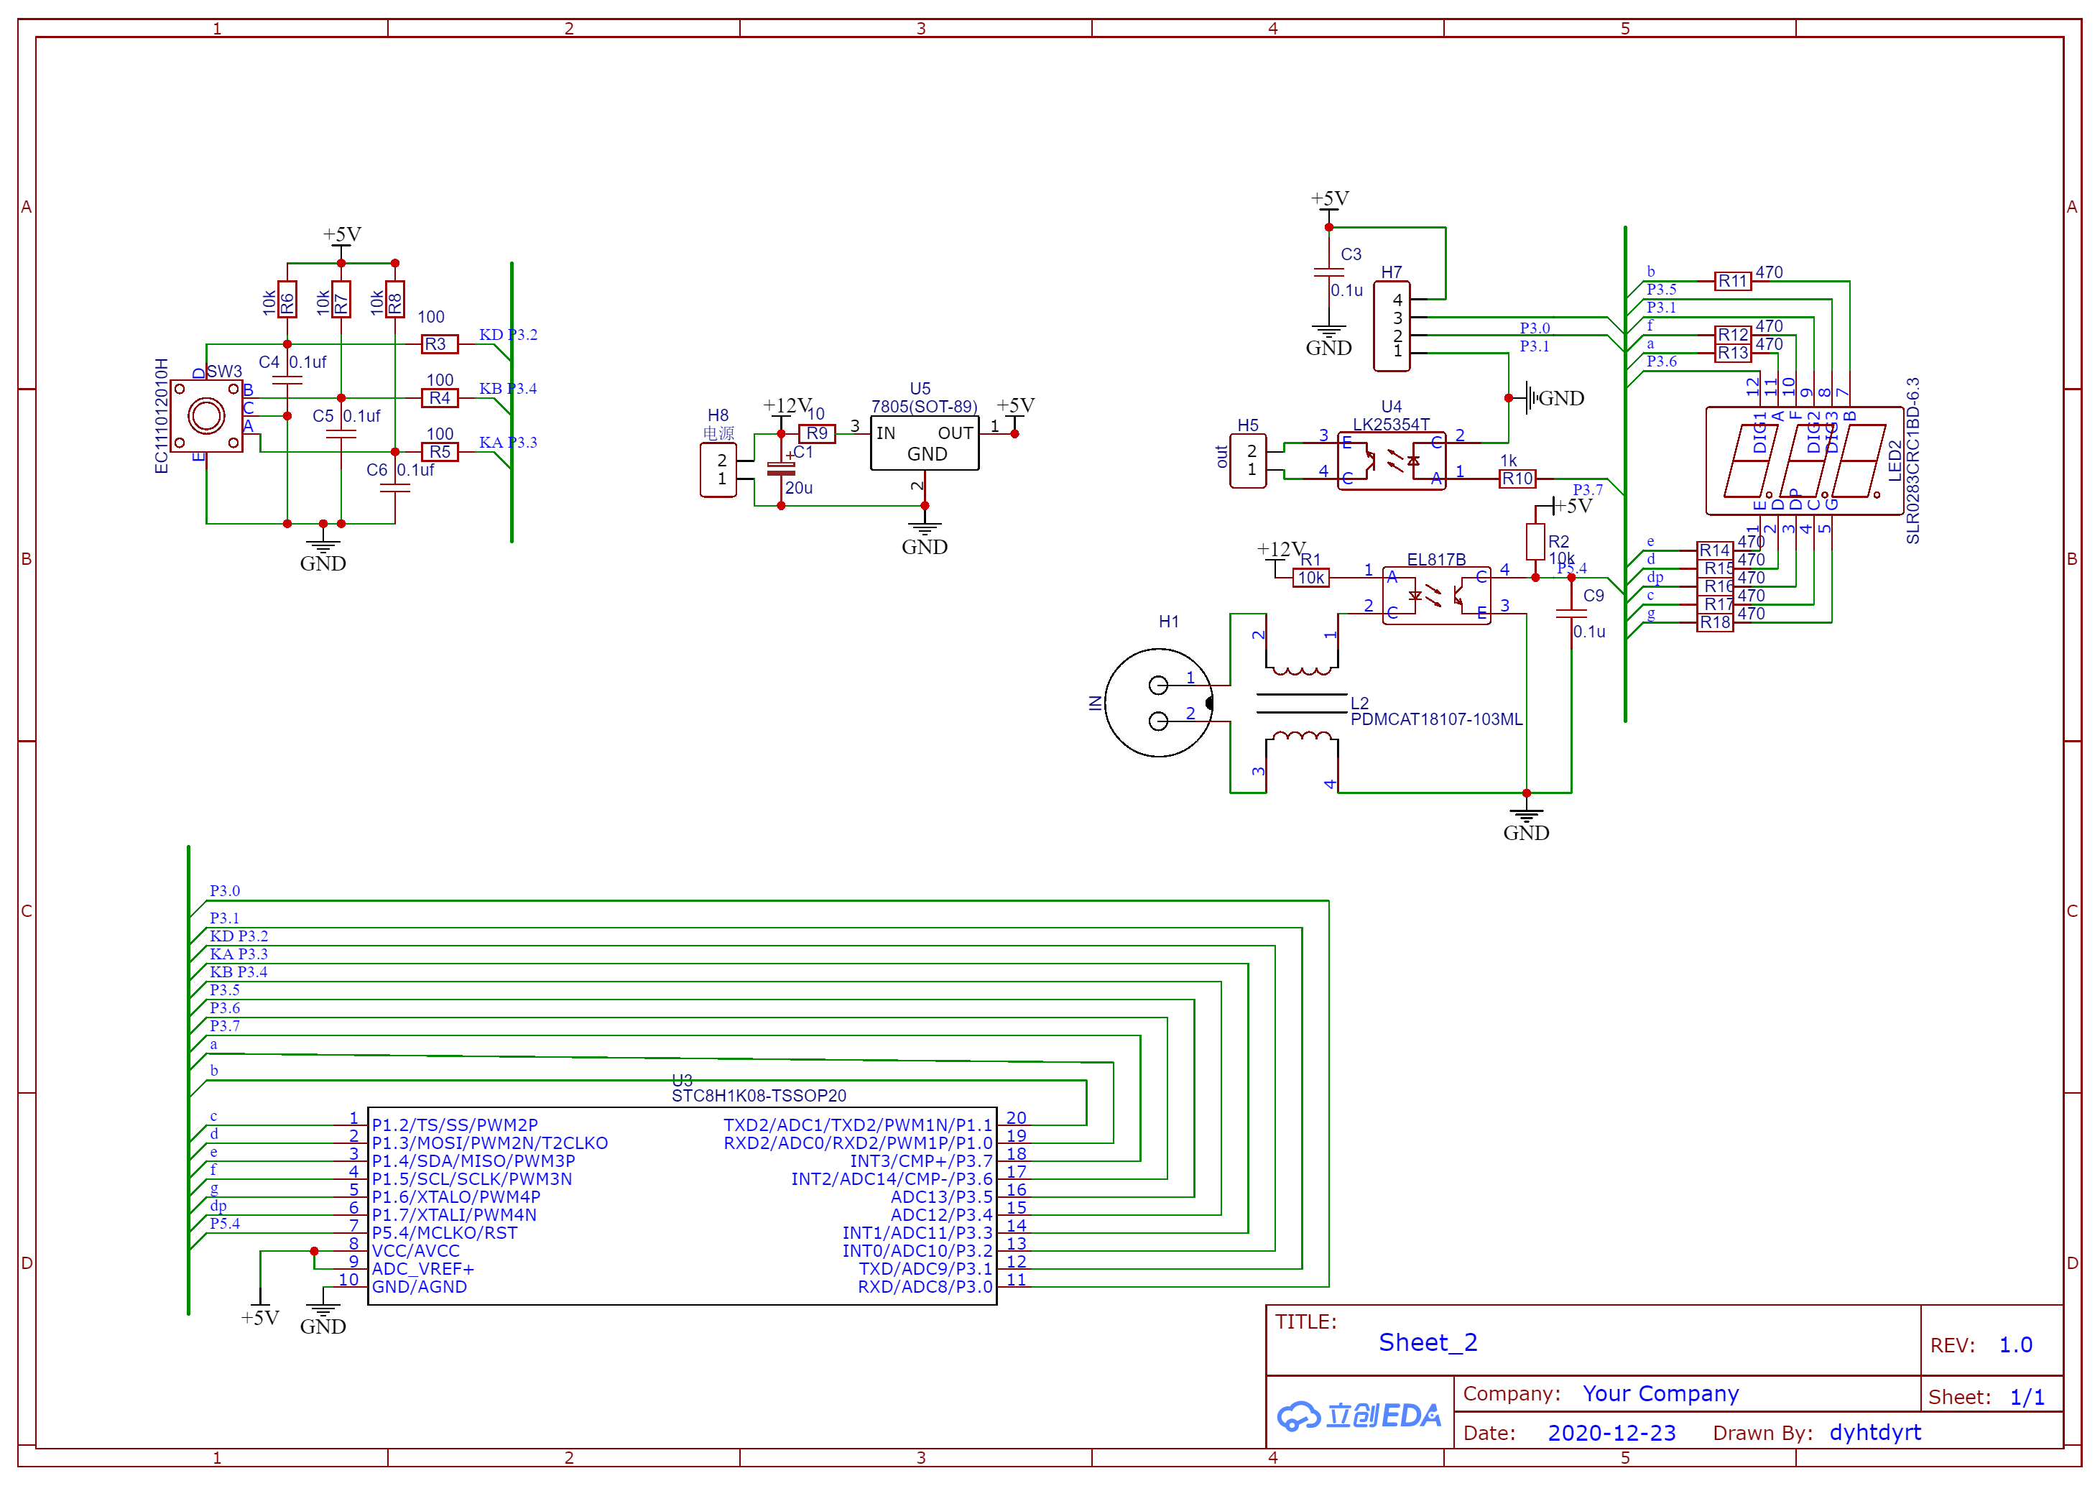Click the C6 0.1uf capacitor symbol

(x=395, y=488)
